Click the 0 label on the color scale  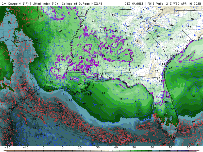pos(43,147)
